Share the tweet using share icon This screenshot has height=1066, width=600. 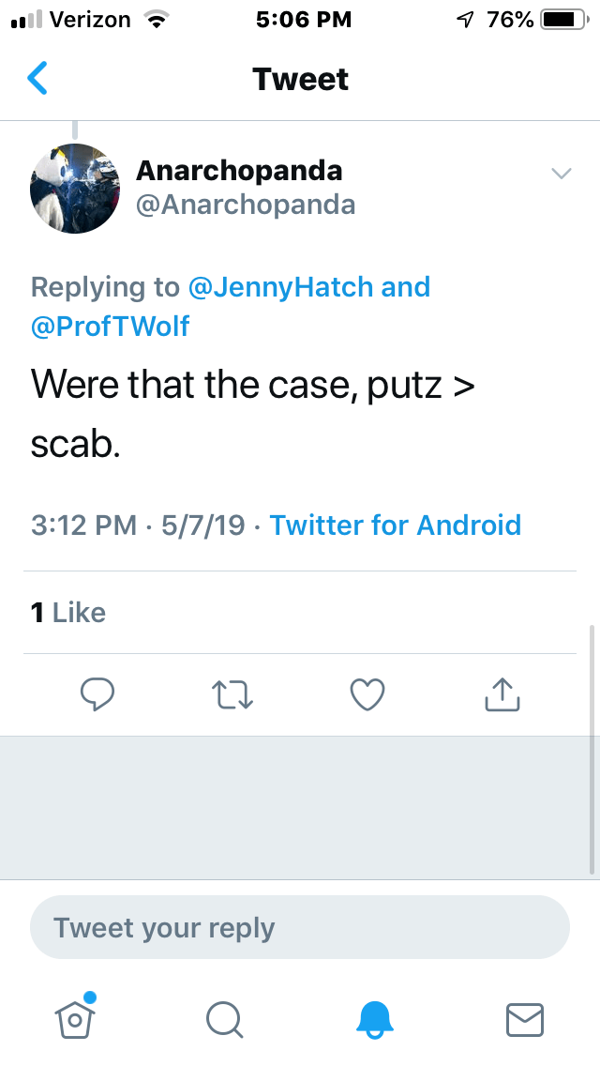click(x=502, y=694)
